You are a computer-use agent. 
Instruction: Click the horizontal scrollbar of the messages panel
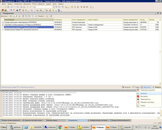coord(80,118)
